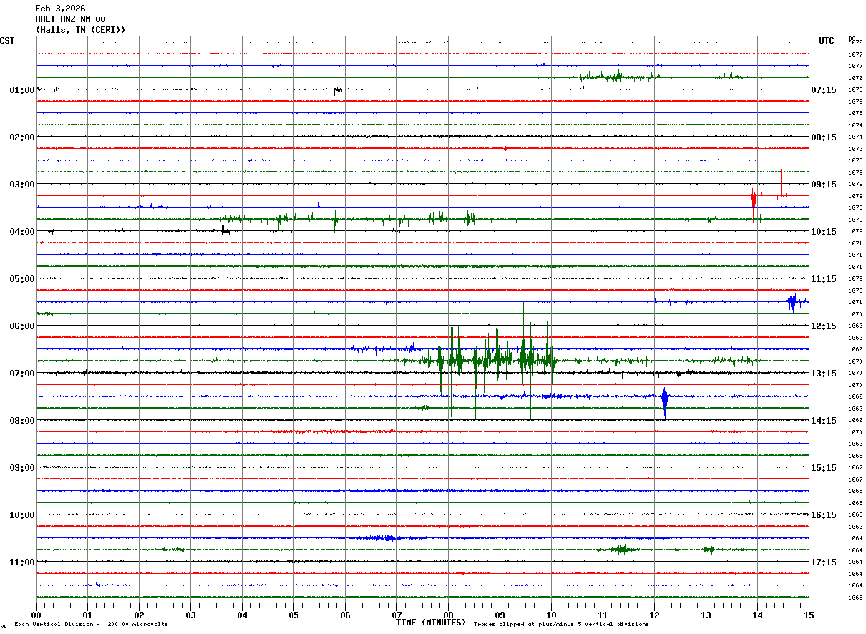The image size is (866, 634).
Task: Click the 02:00 CST time label
Action: pos(22,137)
